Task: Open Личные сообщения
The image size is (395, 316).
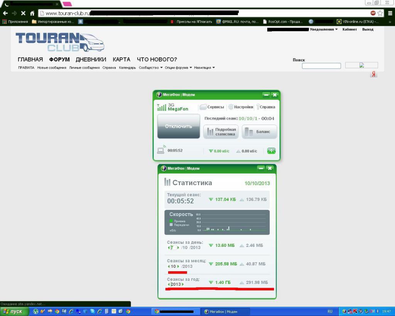Action: 84,68
